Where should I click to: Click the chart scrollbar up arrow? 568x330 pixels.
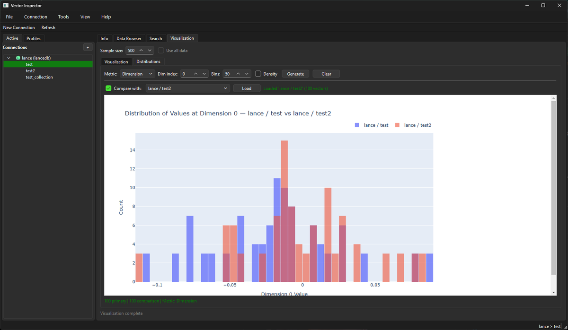coord(553,98)
